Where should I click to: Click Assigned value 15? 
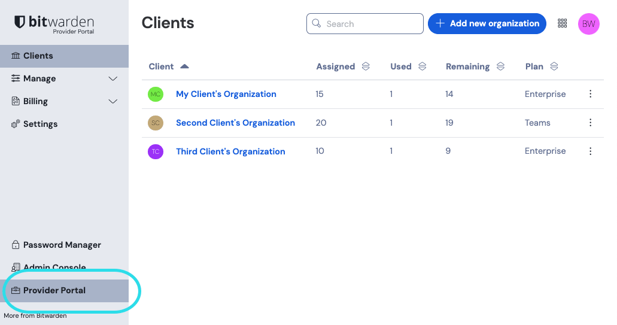320,94
